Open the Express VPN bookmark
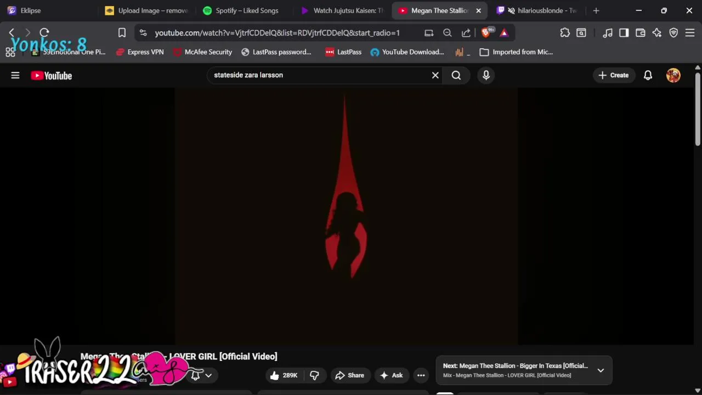Viewport: 702px width, 395px height. [140, 52]
